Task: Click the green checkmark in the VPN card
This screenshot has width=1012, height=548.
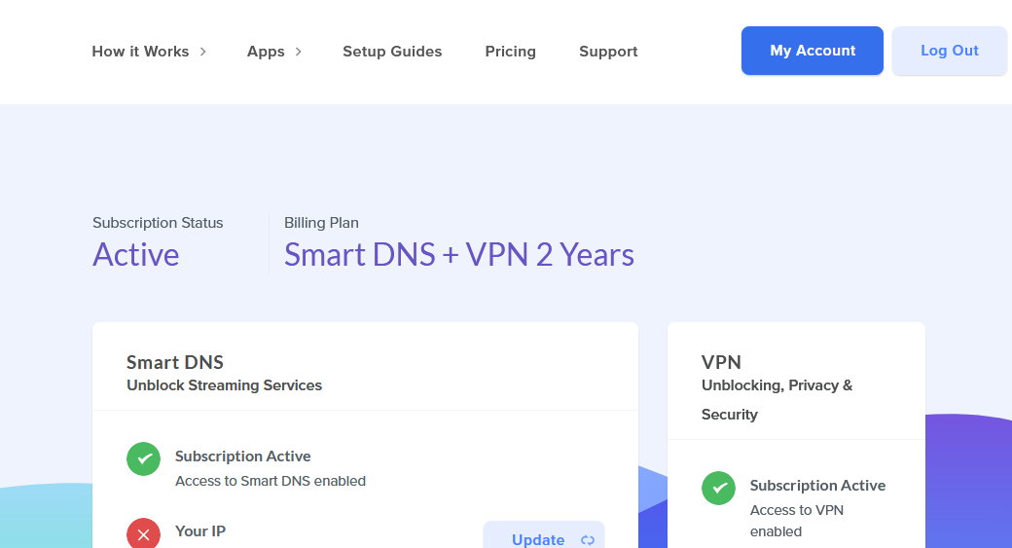Action: click(718, 488)
